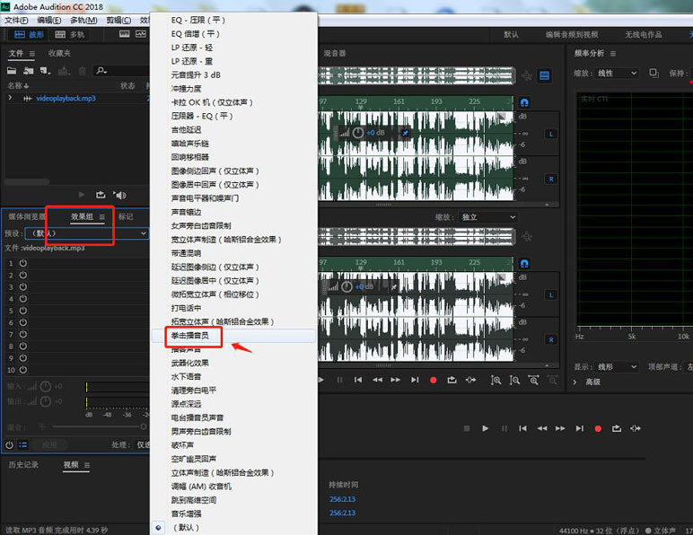Click the loop playback icon in Files panel

tap(101, 195)
